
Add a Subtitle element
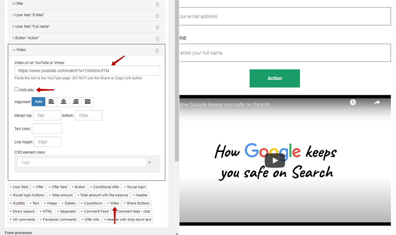[x=17, y=203]
